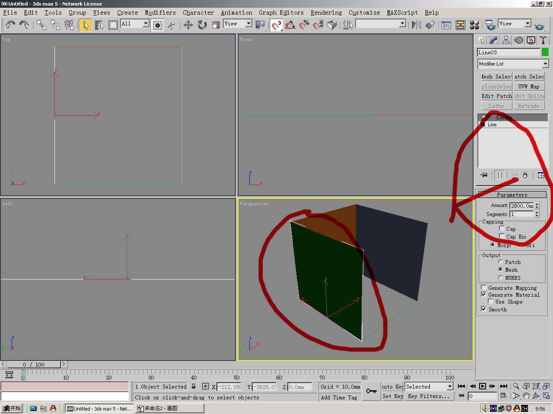Toggle Percent Snap icon
Viewport: 553px width, 414px height.
click(x=304, y=25)
